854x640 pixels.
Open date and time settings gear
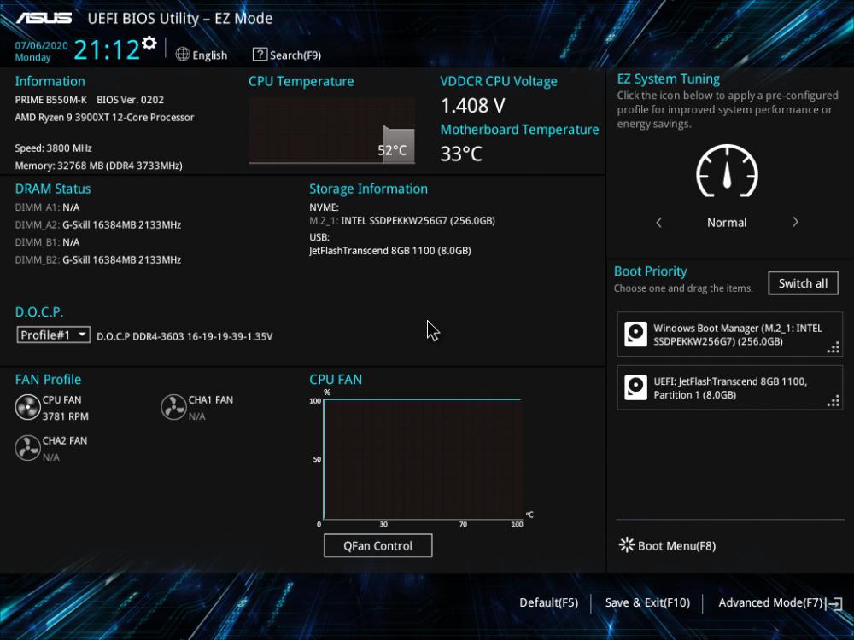[x=149, y=43]
